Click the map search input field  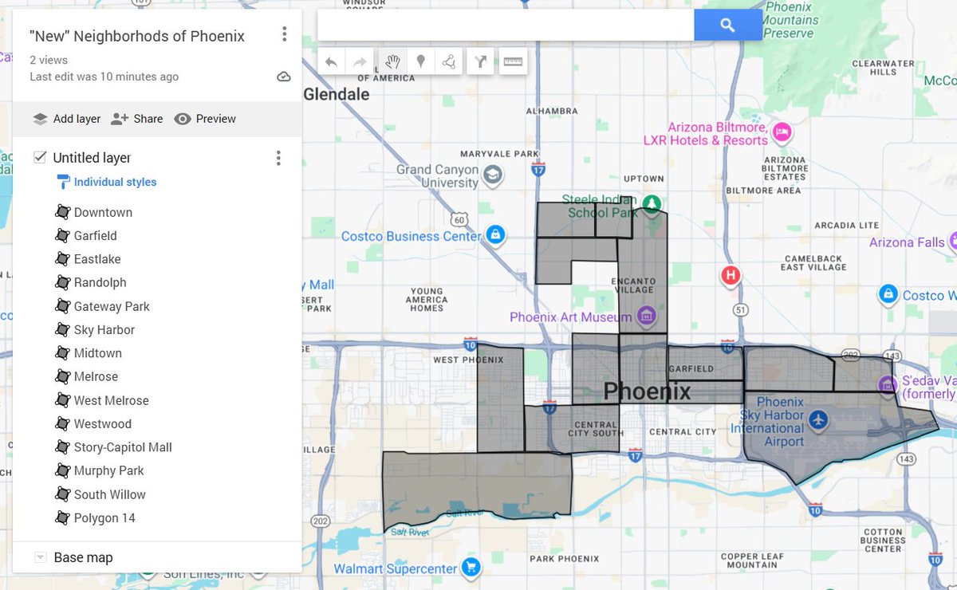(506, 26)
